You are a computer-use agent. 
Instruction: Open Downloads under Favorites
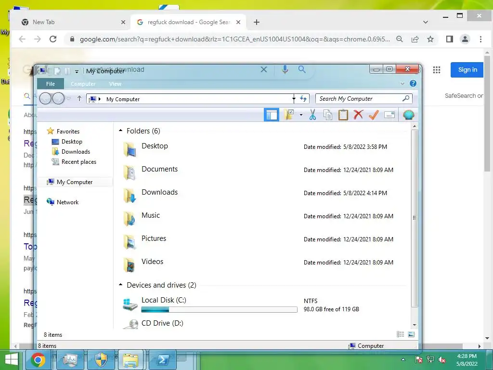(71, 152)
